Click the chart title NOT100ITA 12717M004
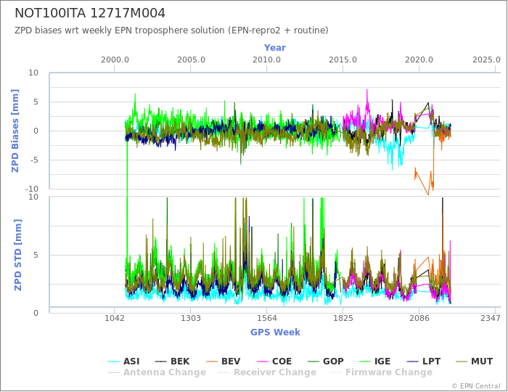The image size is (508, 392). pos(90,13)
